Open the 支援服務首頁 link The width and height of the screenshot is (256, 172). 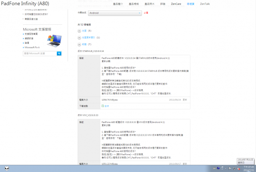31,34
